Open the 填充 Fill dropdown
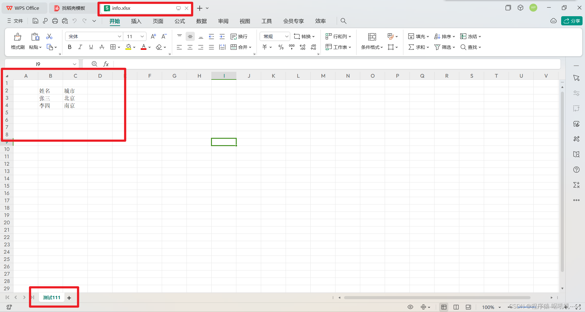The image size is (585, 312). click(x=419, y=36)
